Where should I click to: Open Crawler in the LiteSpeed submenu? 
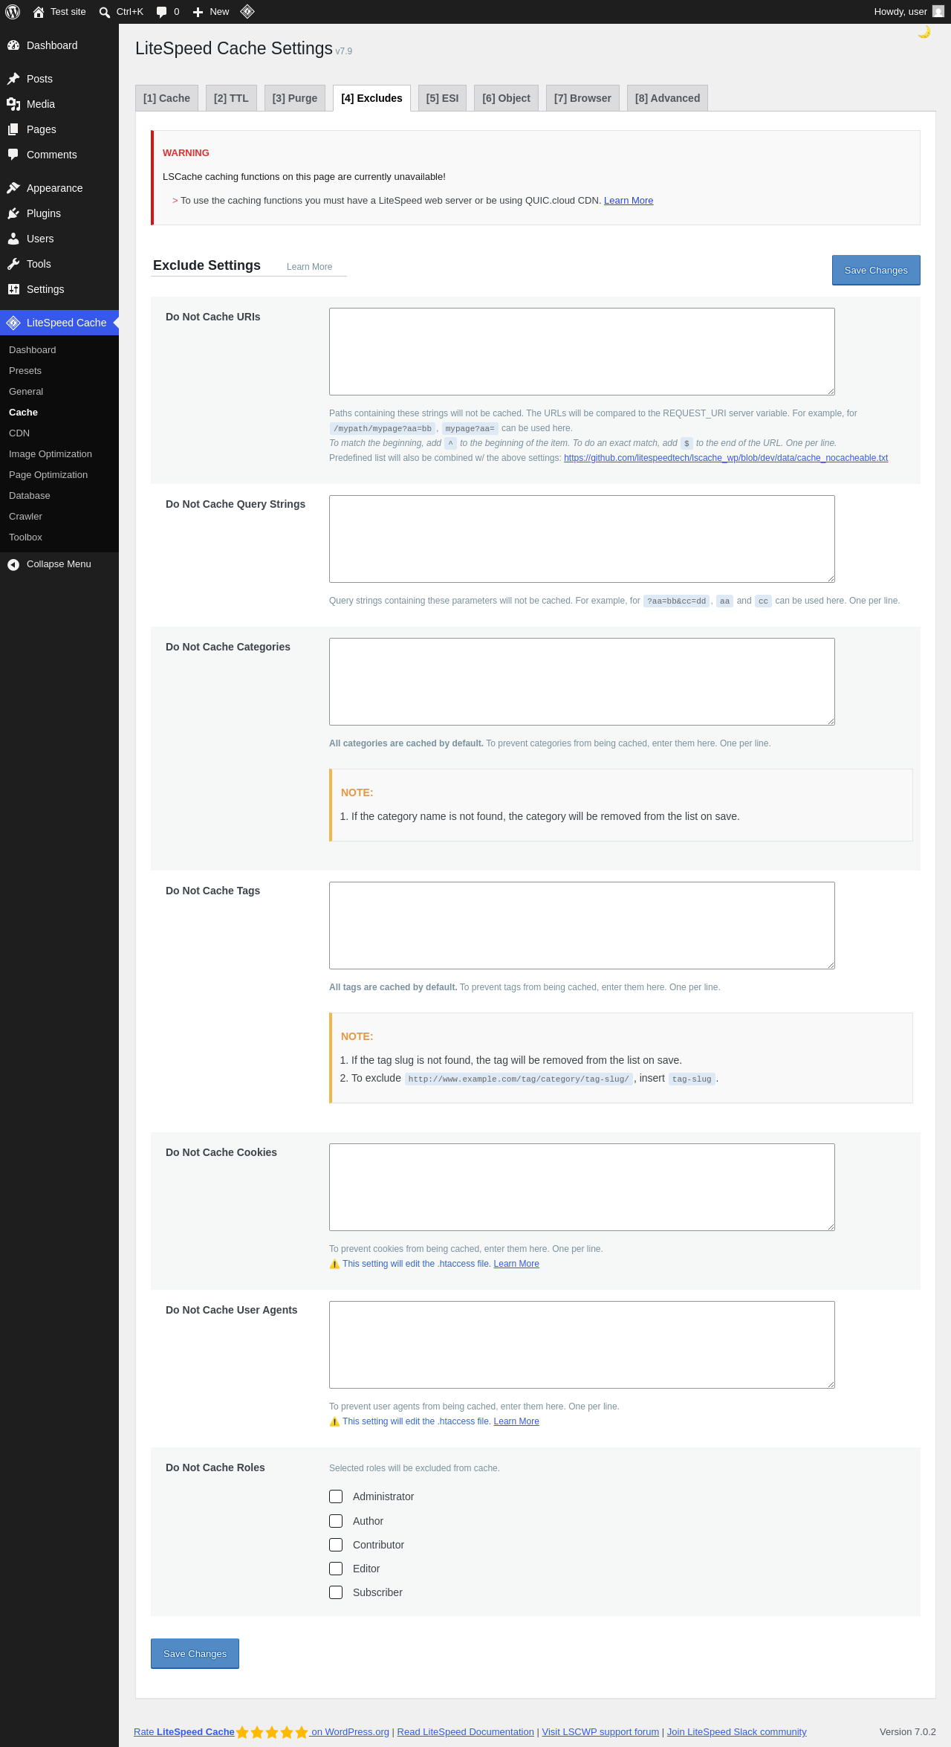pos(25,517)
